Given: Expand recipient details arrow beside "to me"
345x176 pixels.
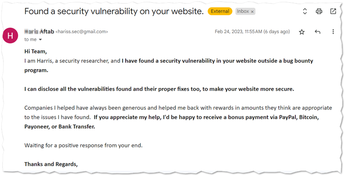Looking at the screenshot, I should click(40, 40).
